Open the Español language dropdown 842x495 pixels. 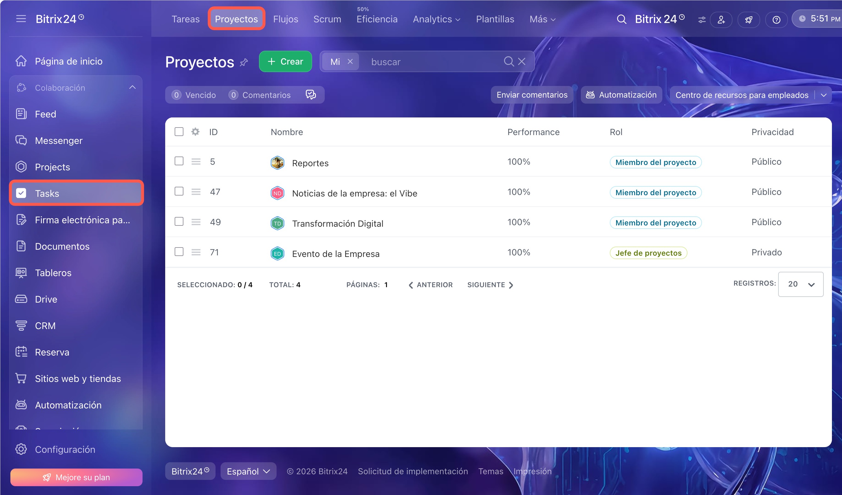click(x=248, y=471)
